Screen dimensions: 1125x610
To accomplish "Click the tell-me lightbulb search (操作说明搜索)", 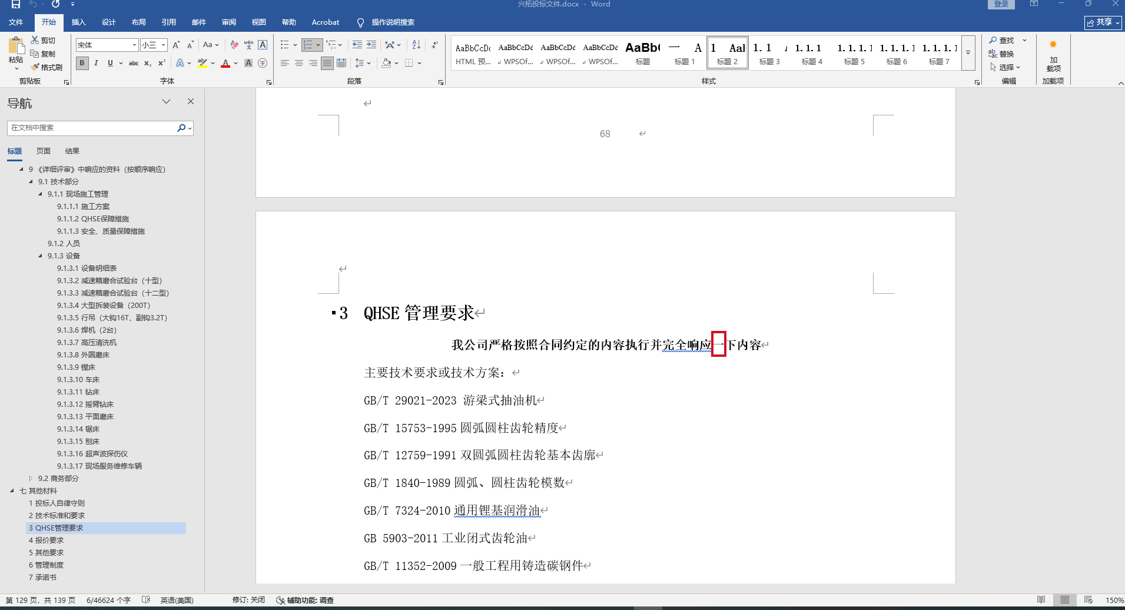I will coord(386,22).
